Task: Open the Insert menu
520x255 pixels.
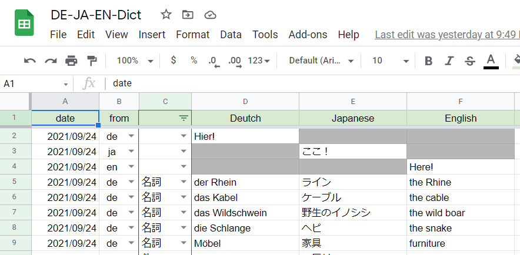Action: tap(152, 35)
